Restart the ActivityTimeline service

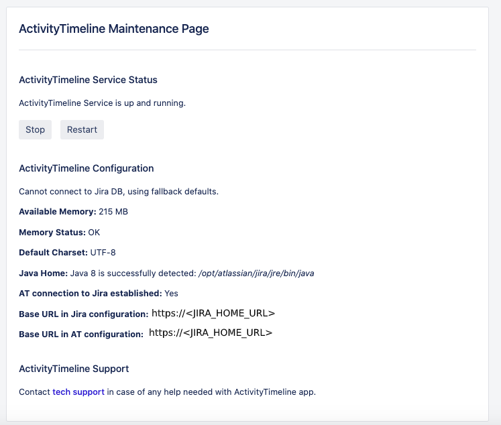pyautogui.click(x=82, y=129)
